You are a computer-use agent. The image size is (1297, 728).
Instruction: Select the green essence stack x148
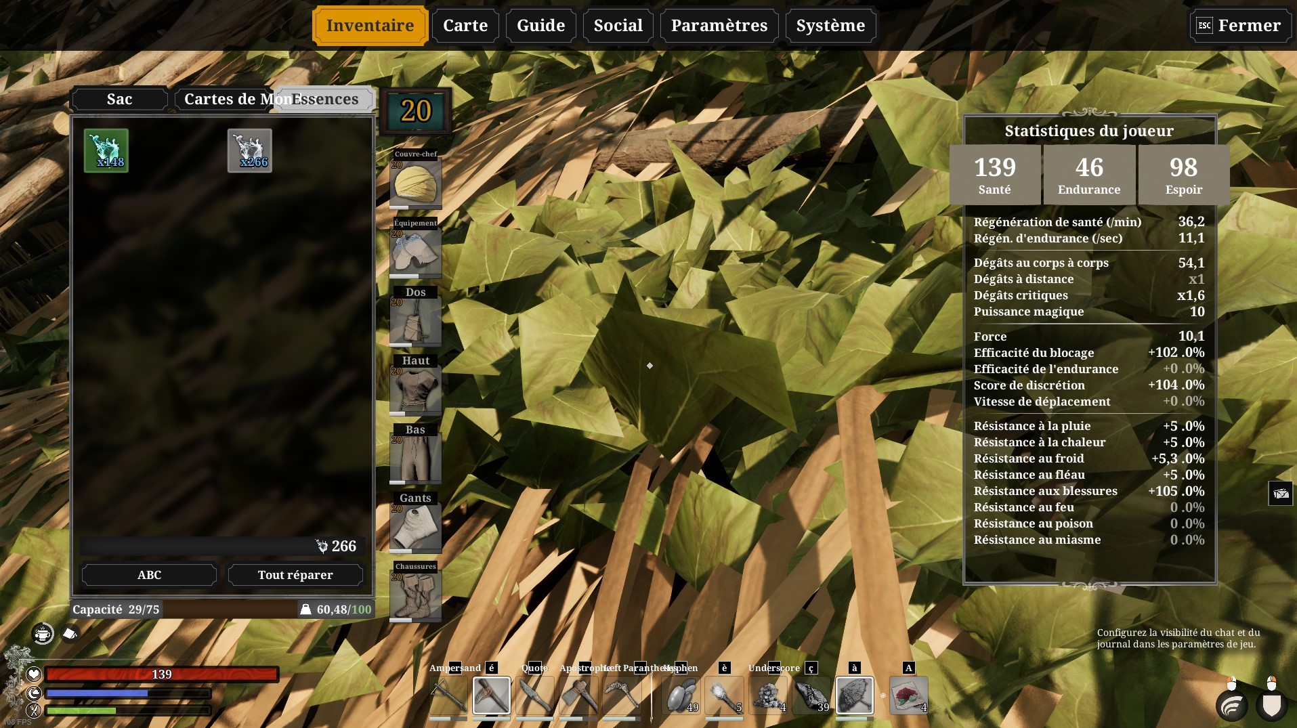click(106, 150)
